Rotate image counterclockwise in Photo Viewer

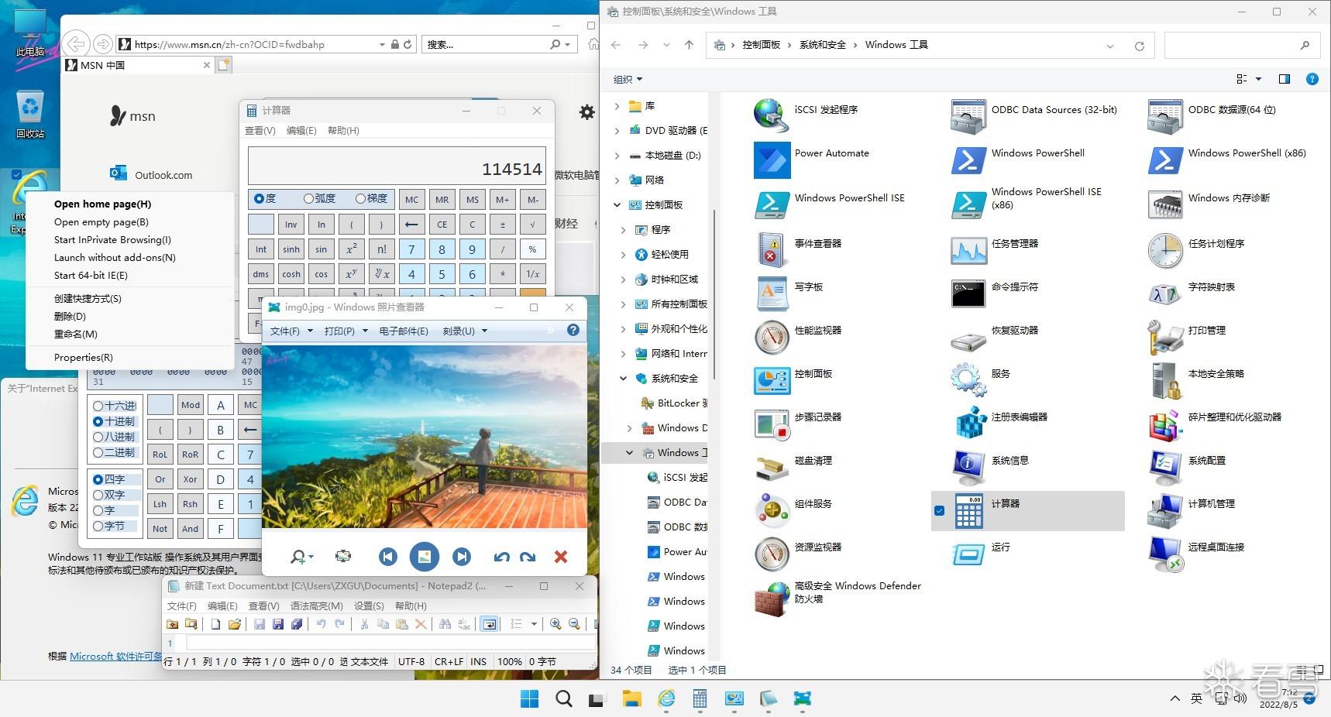(x=502, y=556)
